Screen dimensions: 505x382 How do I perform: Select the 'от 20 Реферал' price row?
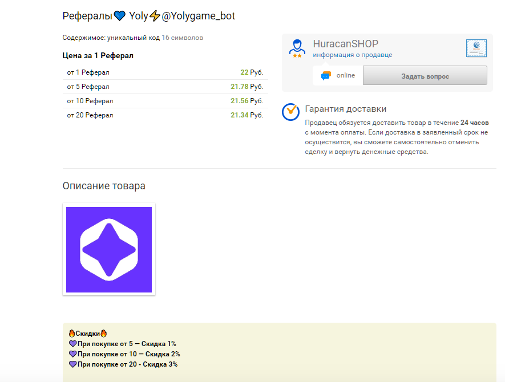coord(165,115)
